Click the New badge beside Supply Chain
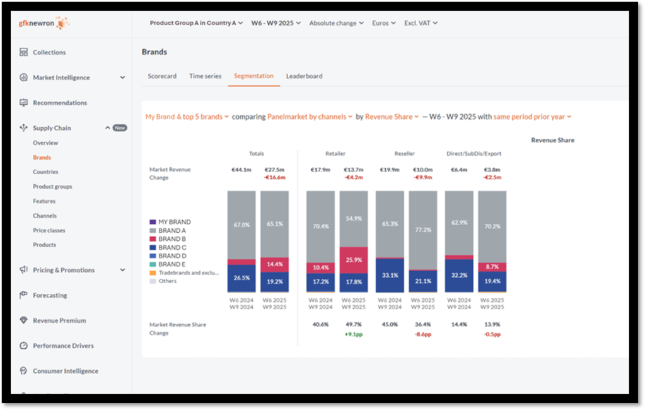Image resolution: width=645 pixels, height=410 pixels. [x=120, y=128]
